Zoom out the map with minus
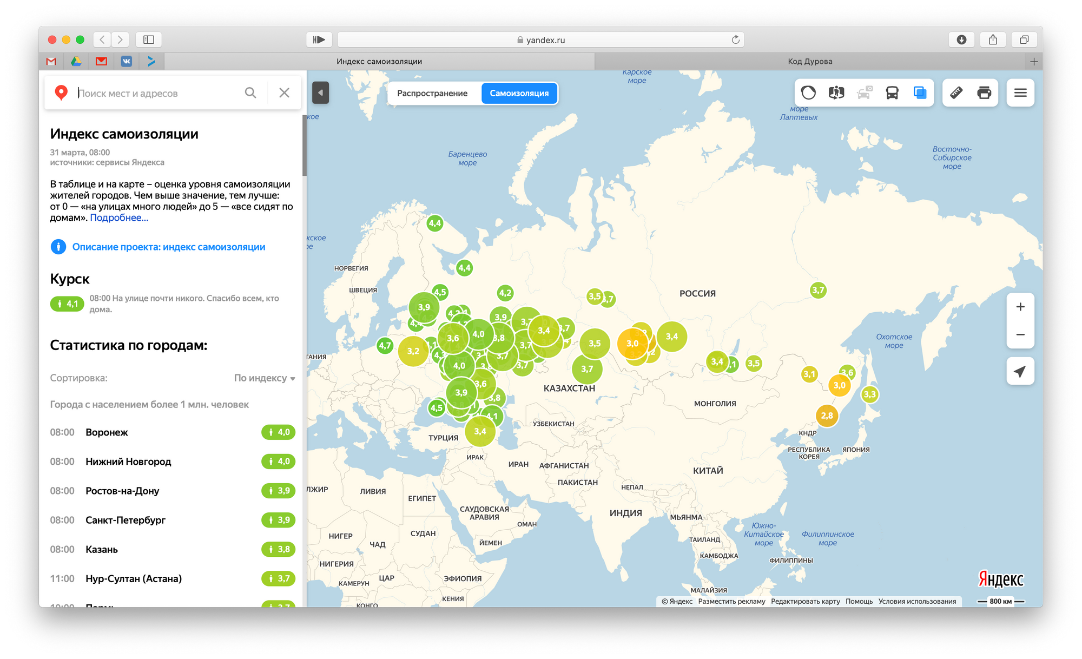The width and height of the screenshot is (1082, 659). [1020, 334]
